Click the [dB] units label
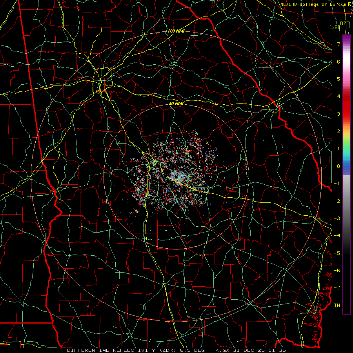 tap(335, 27)
